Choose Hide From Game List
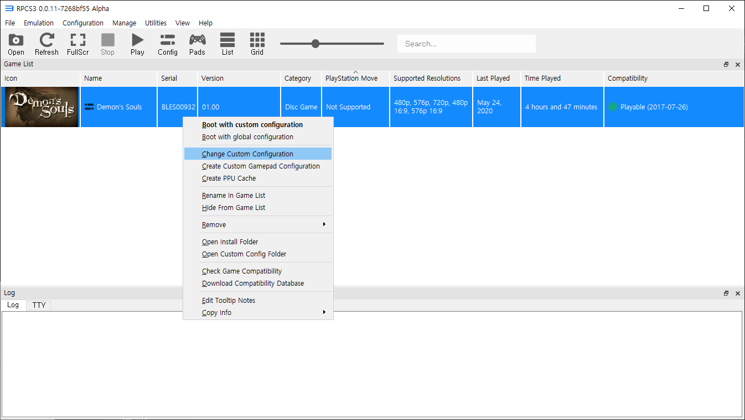This screenshot has width=745, height=420. pyautogui.click(x=258, y=208)
